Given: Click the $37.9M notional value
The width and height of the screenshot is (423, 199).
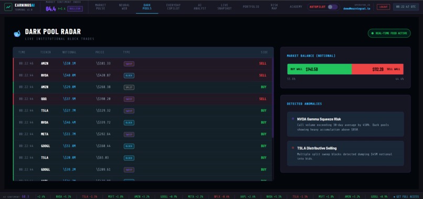Looking at the screenshot, I should pyautogui.click(x=69, y=99).
